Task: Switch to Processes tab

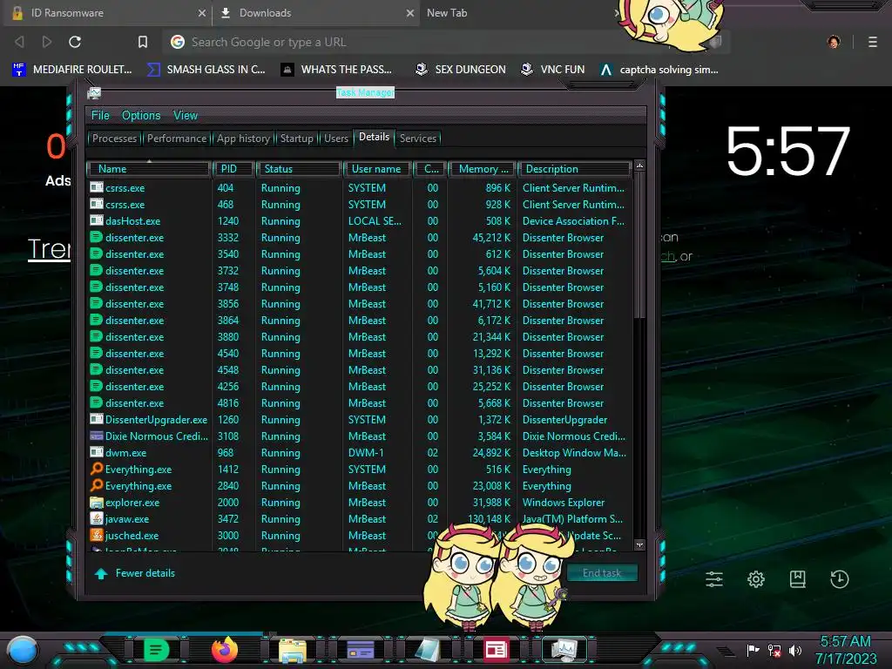Action: coord(114,139)
